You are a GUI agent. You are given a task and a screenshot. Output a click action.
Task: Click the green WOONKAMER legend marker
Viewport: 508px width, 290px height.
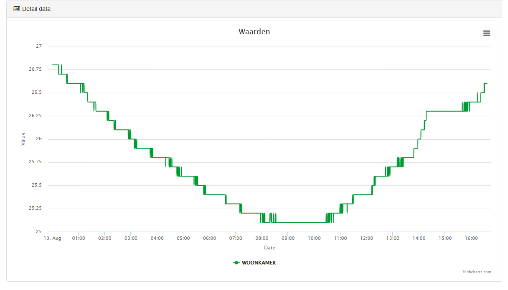[x=236, y=263]
